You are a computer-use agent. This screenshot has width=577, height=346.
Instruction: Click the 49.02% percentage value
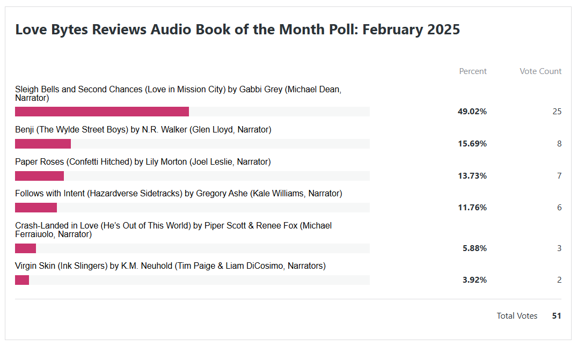pos(472,112)
